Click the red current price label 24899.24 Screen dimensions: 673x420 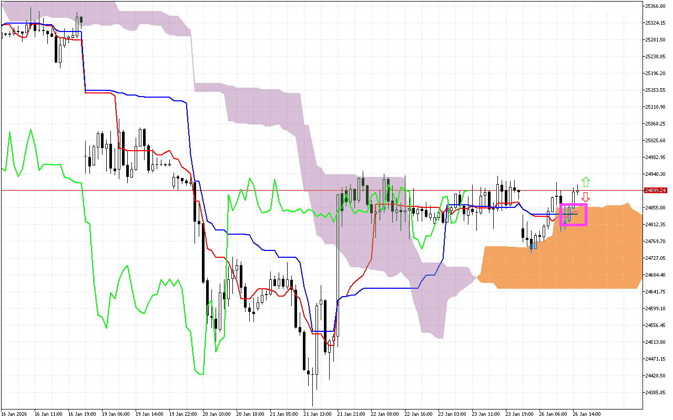click(654, 191)
